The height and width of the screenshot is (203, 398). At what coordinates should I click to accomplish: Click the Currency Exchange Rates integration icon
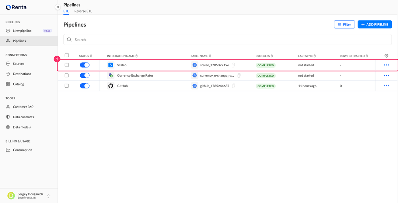click(111, 76)
